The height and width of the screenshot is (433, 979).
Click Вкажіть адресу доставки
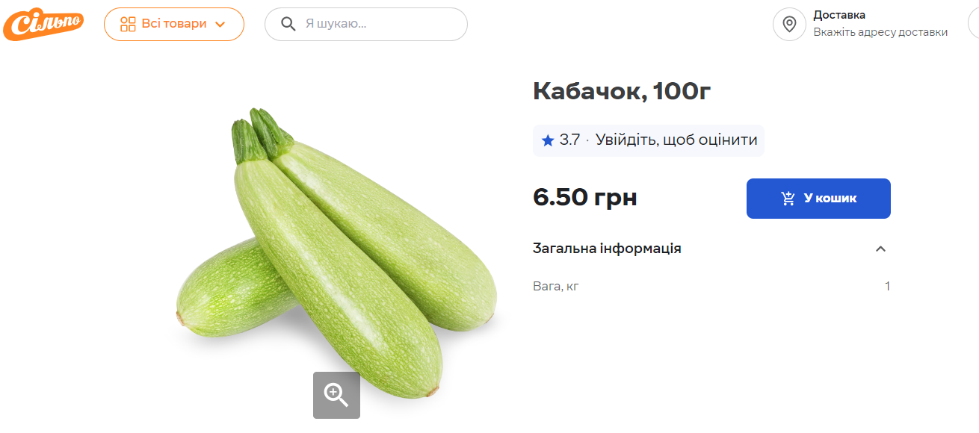click(x=880, y=32)
